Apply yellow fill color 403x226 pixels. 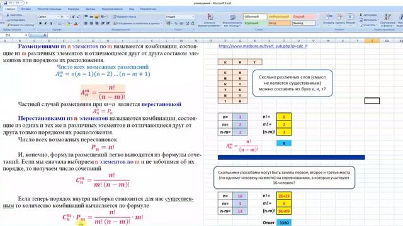tap(69, 24)
